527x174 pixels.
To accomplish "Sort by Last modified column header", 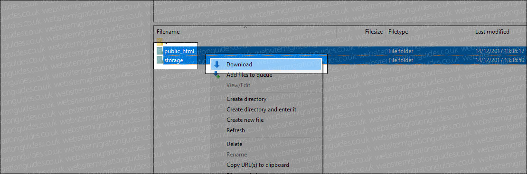I will pos(492,32).
